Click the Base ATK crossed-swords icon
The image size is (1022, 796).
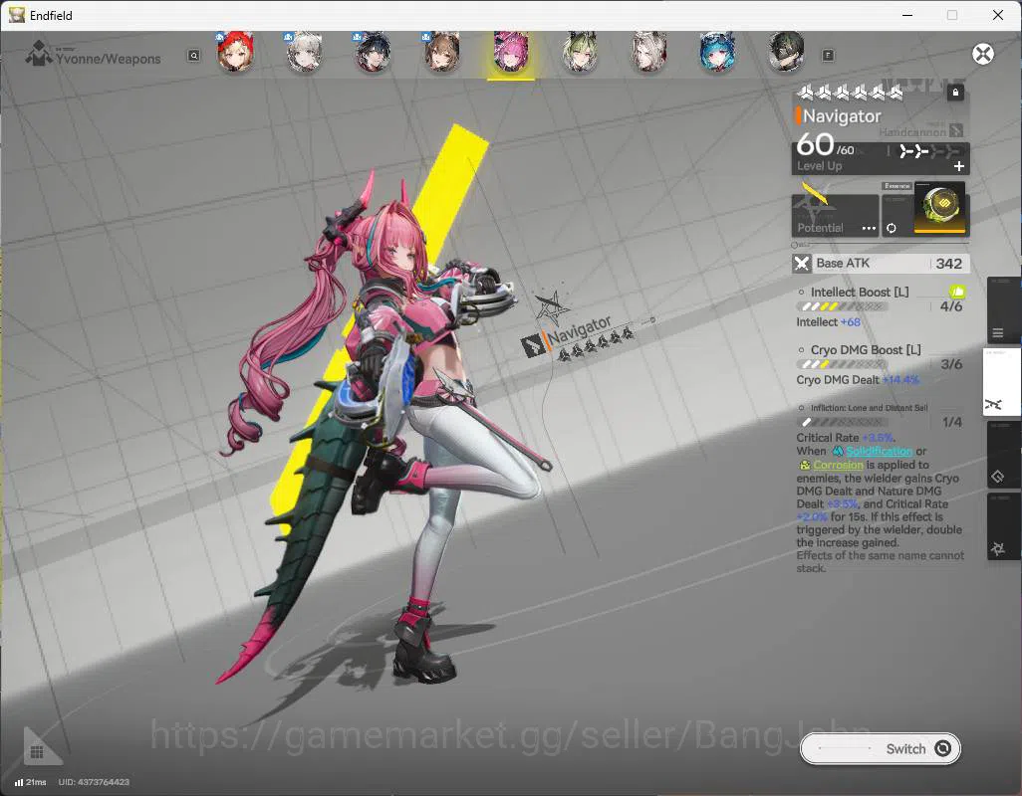[x=802, y=263]
